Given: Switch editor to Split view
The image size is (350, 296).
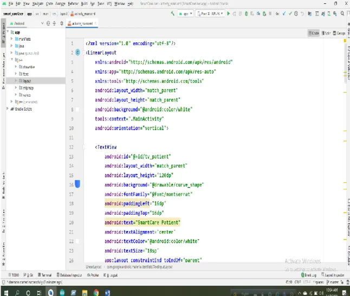Looking at the screenshot, I should click(x=326, y=33).
